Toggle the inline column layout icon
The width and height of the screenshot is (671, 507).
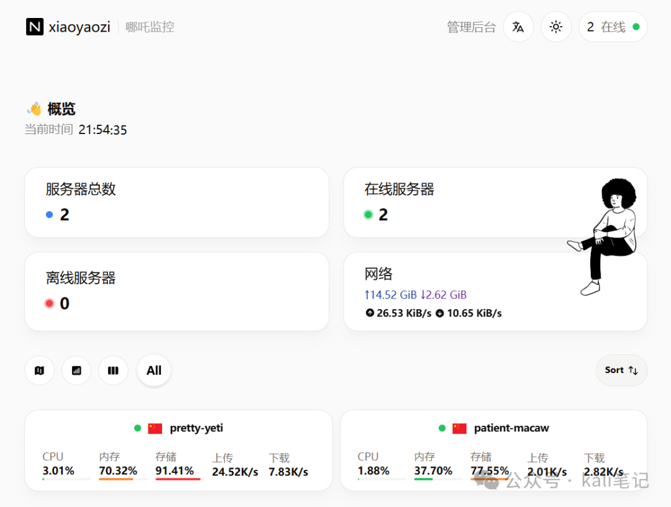click(x=113, y=370)
